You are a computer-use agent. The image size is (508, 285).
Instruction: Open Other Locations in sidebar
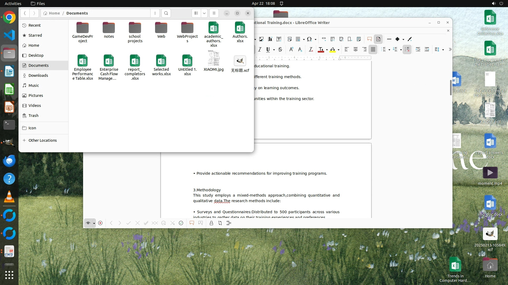point(42,140)
